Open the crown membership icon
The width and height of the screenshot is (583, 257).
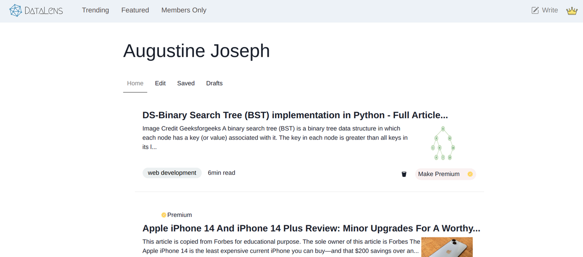pyautogui.click(x=572, y=10)
